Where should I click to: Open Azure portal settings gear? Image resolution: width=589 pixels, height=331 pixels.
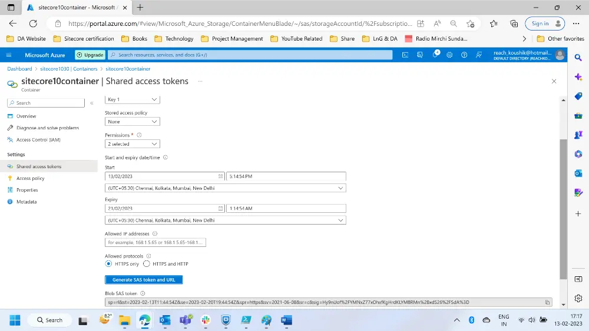pos(449,55)
